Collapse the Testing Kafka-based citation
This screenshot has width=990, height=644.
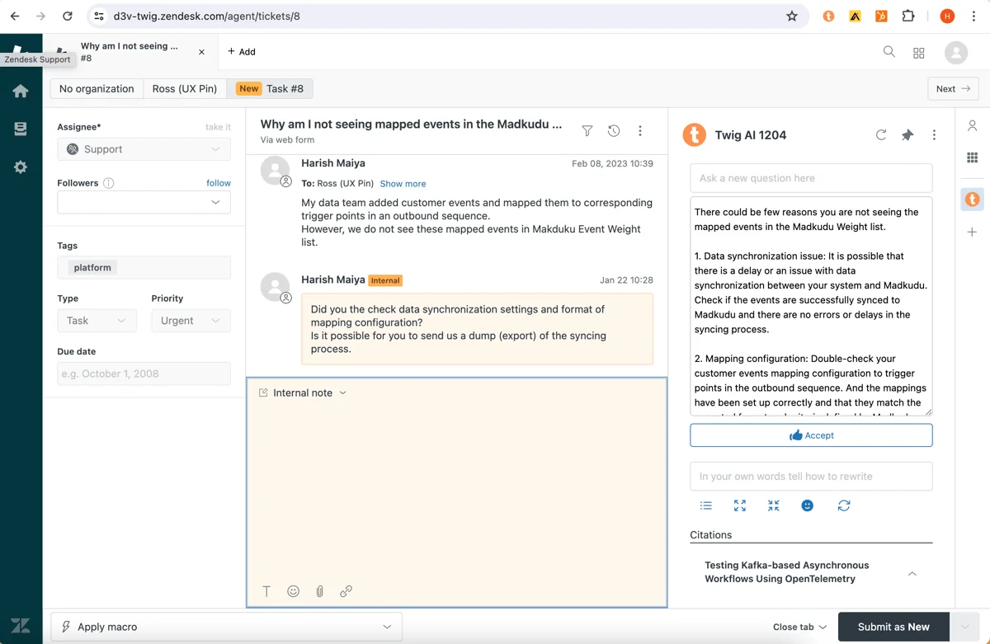click(x=912, y=573)
